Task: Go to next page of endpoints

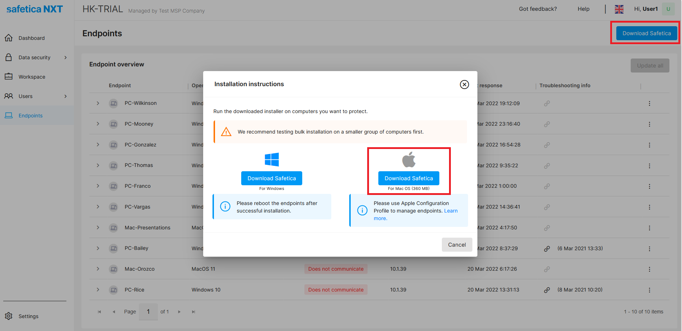Action: [179, 312]
